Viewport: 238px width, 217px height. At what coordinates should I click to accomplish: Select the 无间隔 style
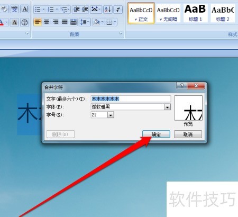[168, 13]
